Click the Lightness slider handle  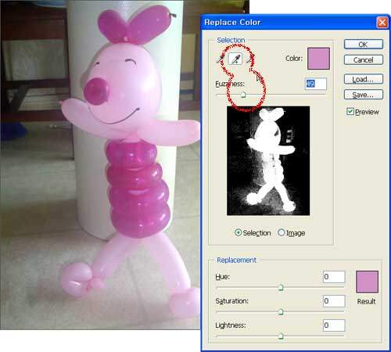(281, 336)
